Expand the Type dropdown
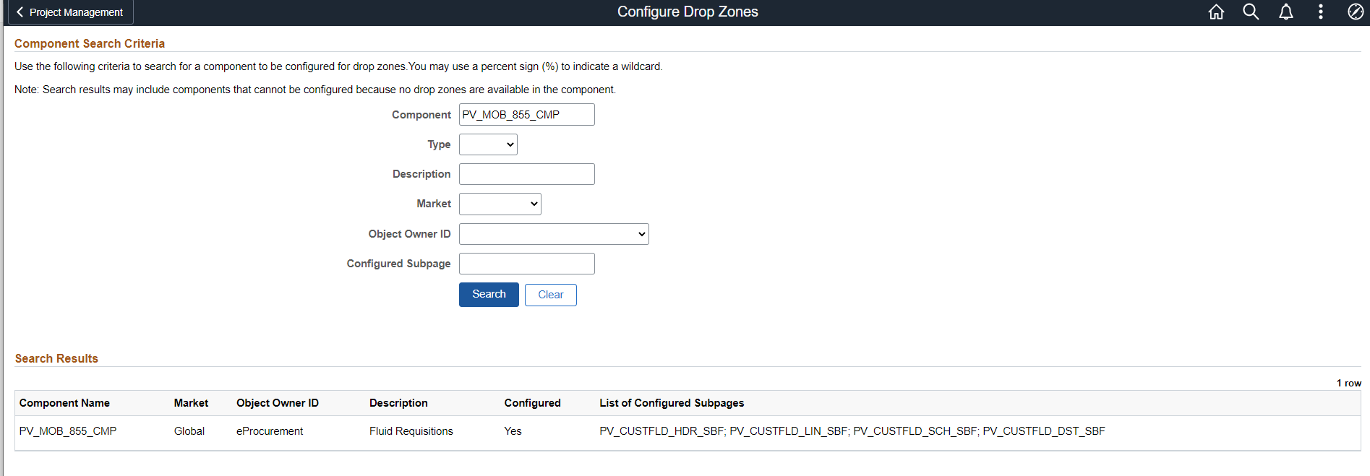The image size is (1370, 476). click(x=488, y=144)
